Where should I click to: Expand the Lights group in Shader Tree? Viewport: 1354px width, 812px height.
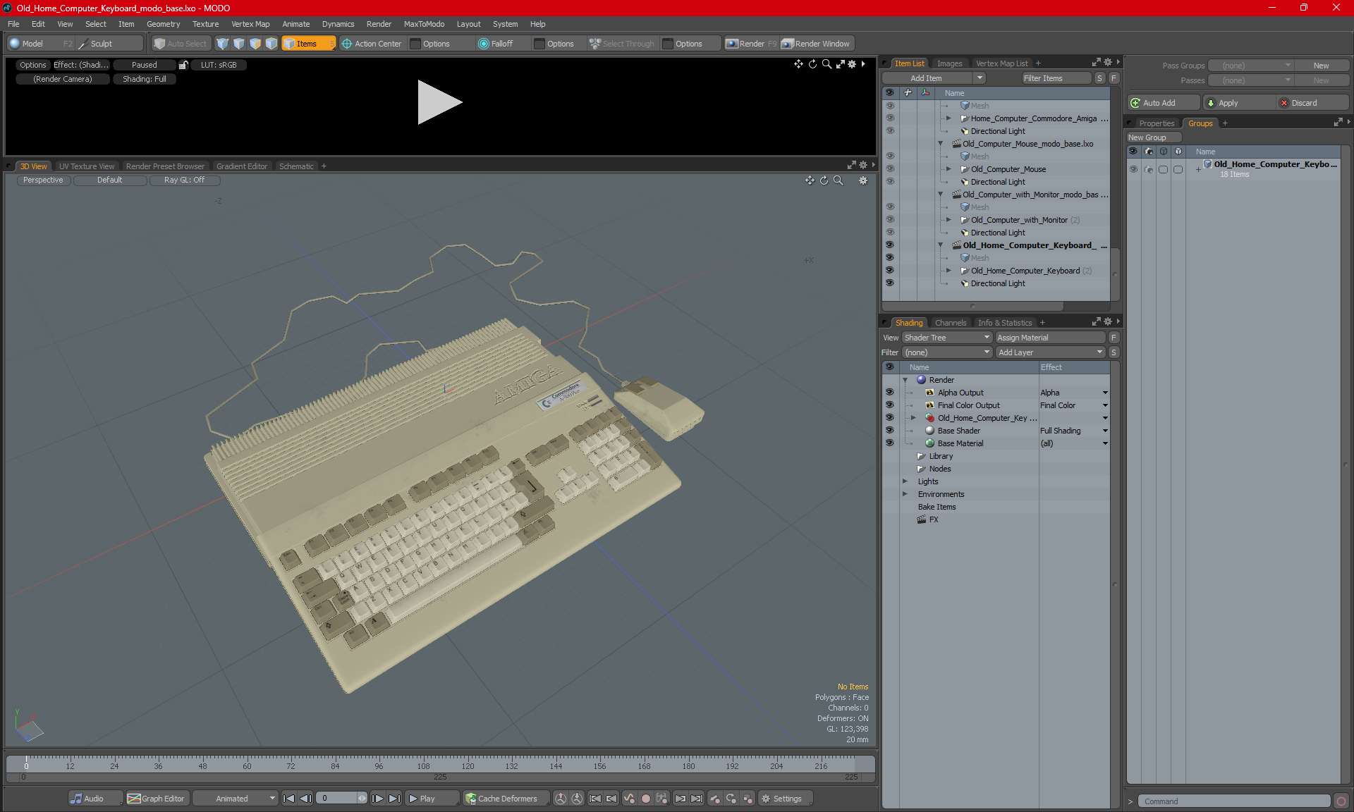(905, 481)
